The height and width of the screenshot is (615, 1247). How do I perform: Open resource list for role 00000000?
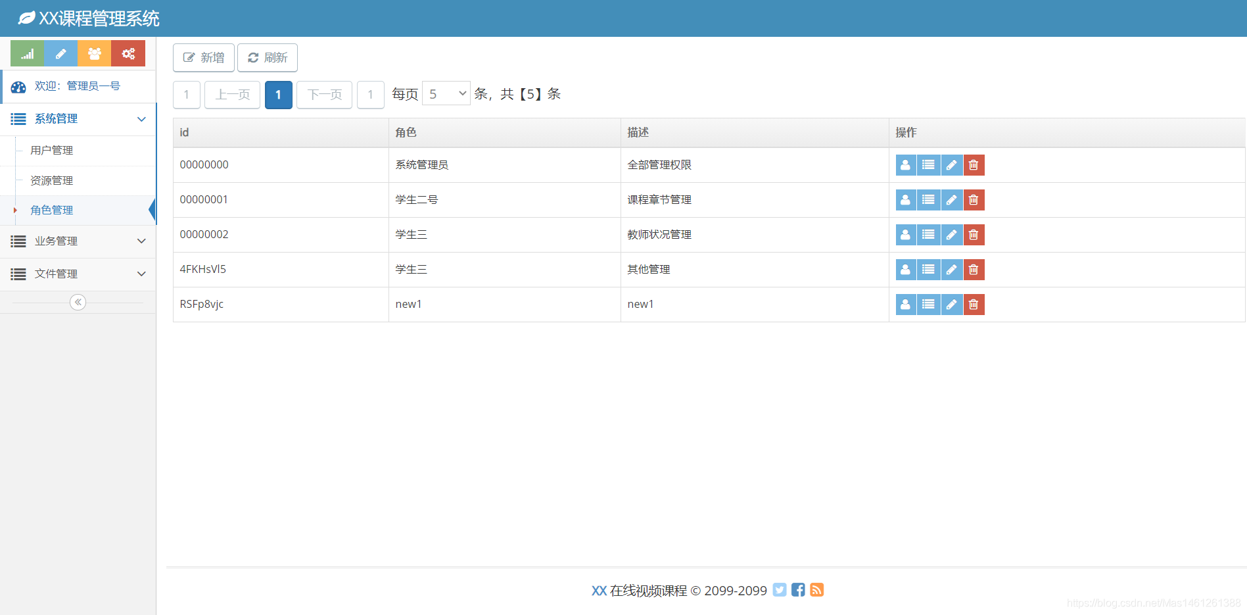coord(928,165)
